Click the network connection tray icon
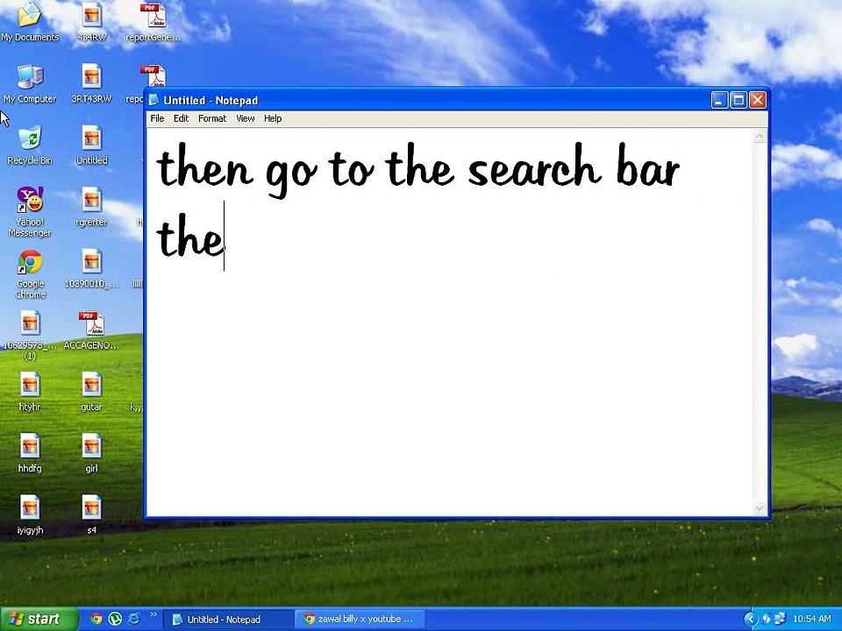Image resolution: width=842 pixels, height=631 pixels. click(x=779, y=620)
